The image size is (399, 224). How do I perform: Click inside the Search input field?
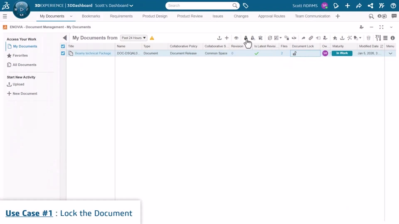(x=200, y=5)
